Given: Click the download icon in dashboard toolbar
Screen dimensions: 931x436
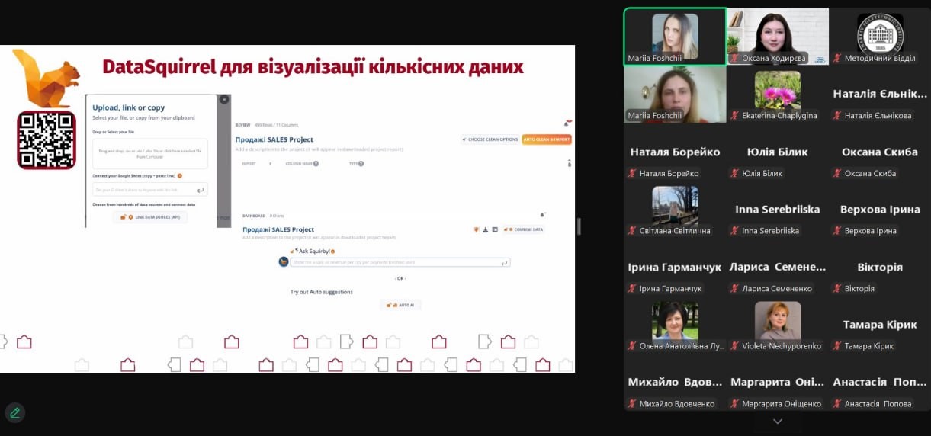Looking at the screenshot, I should click(x=486, y=229).
